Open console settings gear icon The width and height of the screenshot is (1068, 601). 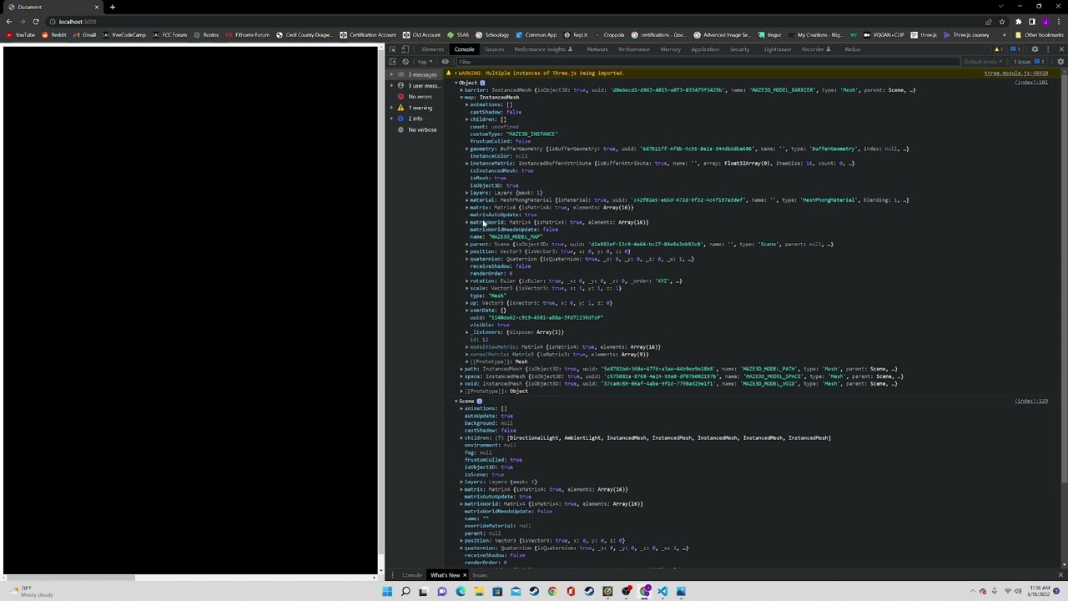pos(1060,62)
